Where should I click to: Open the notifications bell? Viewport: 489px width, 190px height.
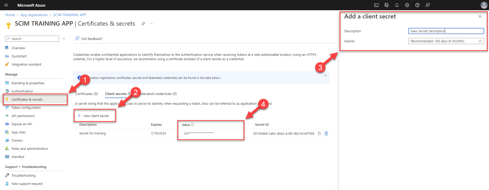click(397, 5)
